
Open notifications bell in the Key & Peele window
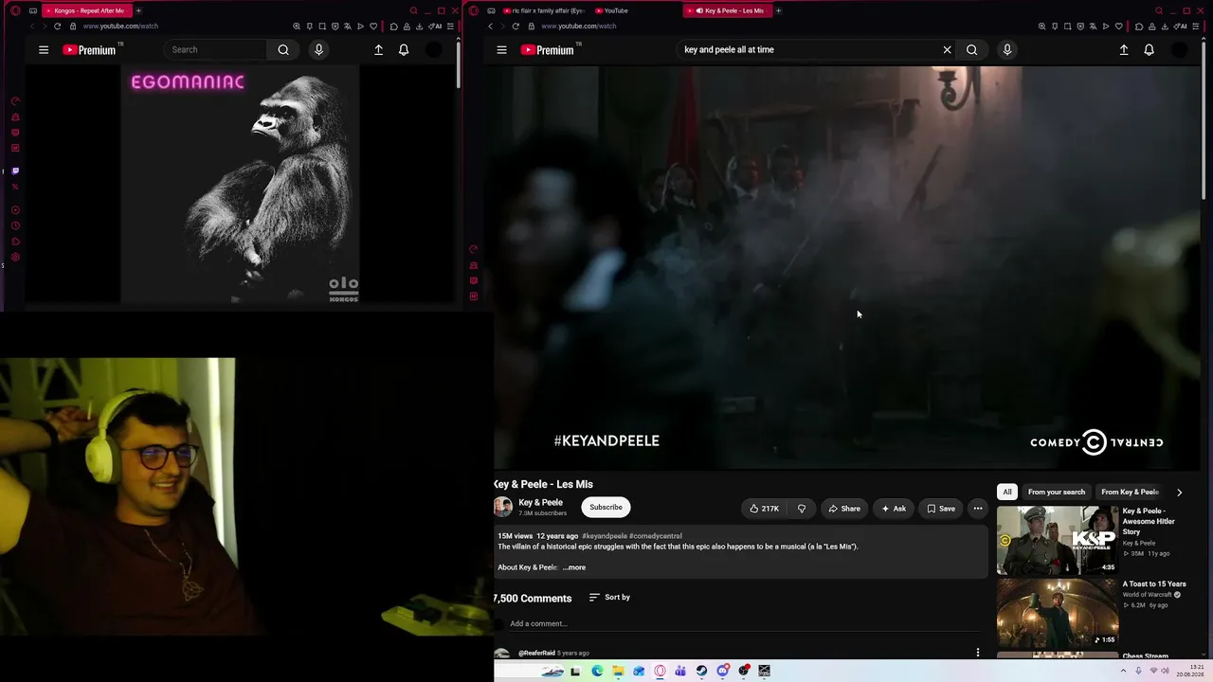tap(1149, 50)
